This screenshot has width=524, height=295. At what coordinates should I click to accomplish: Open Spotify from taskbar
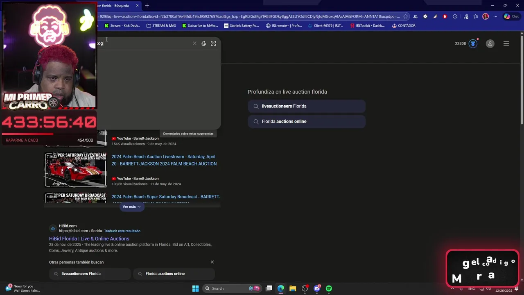pos(329,288)
